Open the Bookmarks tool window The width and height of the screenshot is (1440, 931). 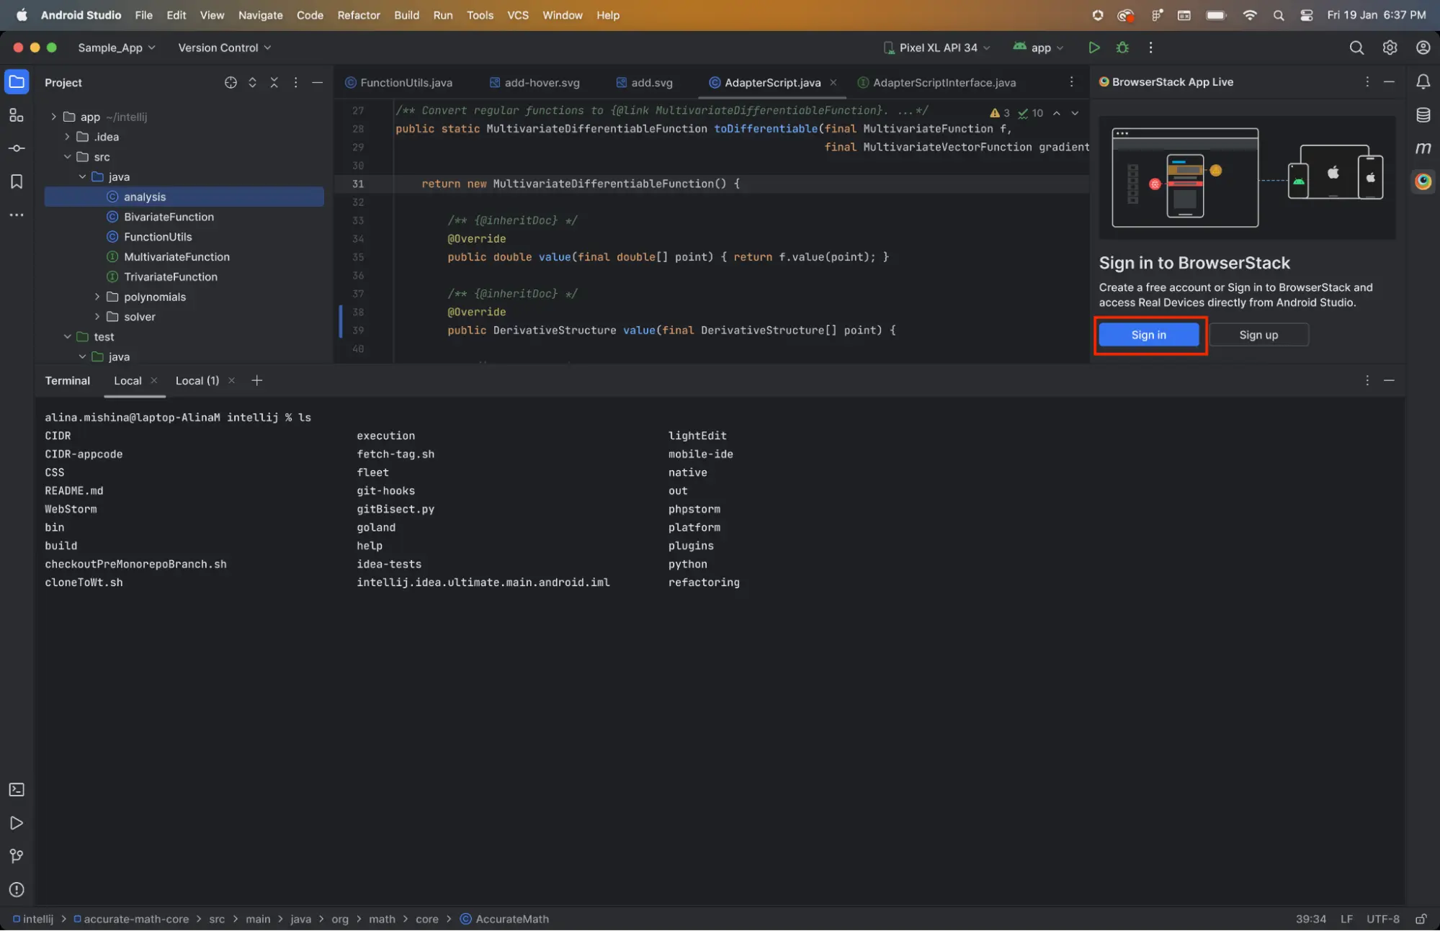pyautogui.click(x=17, y=181)
